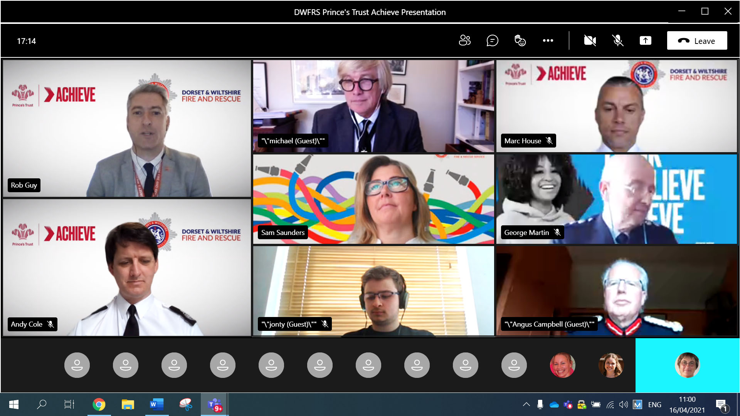Viewport: 740px width, 416px height.
Task: Open the Windows Start menu
Action: click(x=14, y=404)
